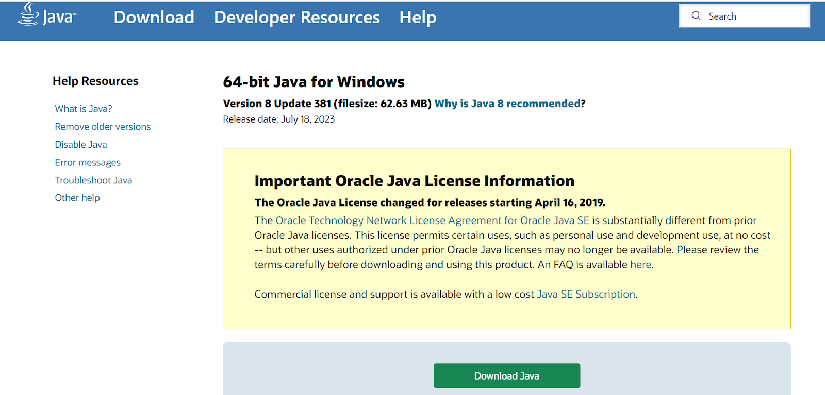The image size is (825, 395).
Task: Click the search magnifier icon
Action: click(696, 15)
